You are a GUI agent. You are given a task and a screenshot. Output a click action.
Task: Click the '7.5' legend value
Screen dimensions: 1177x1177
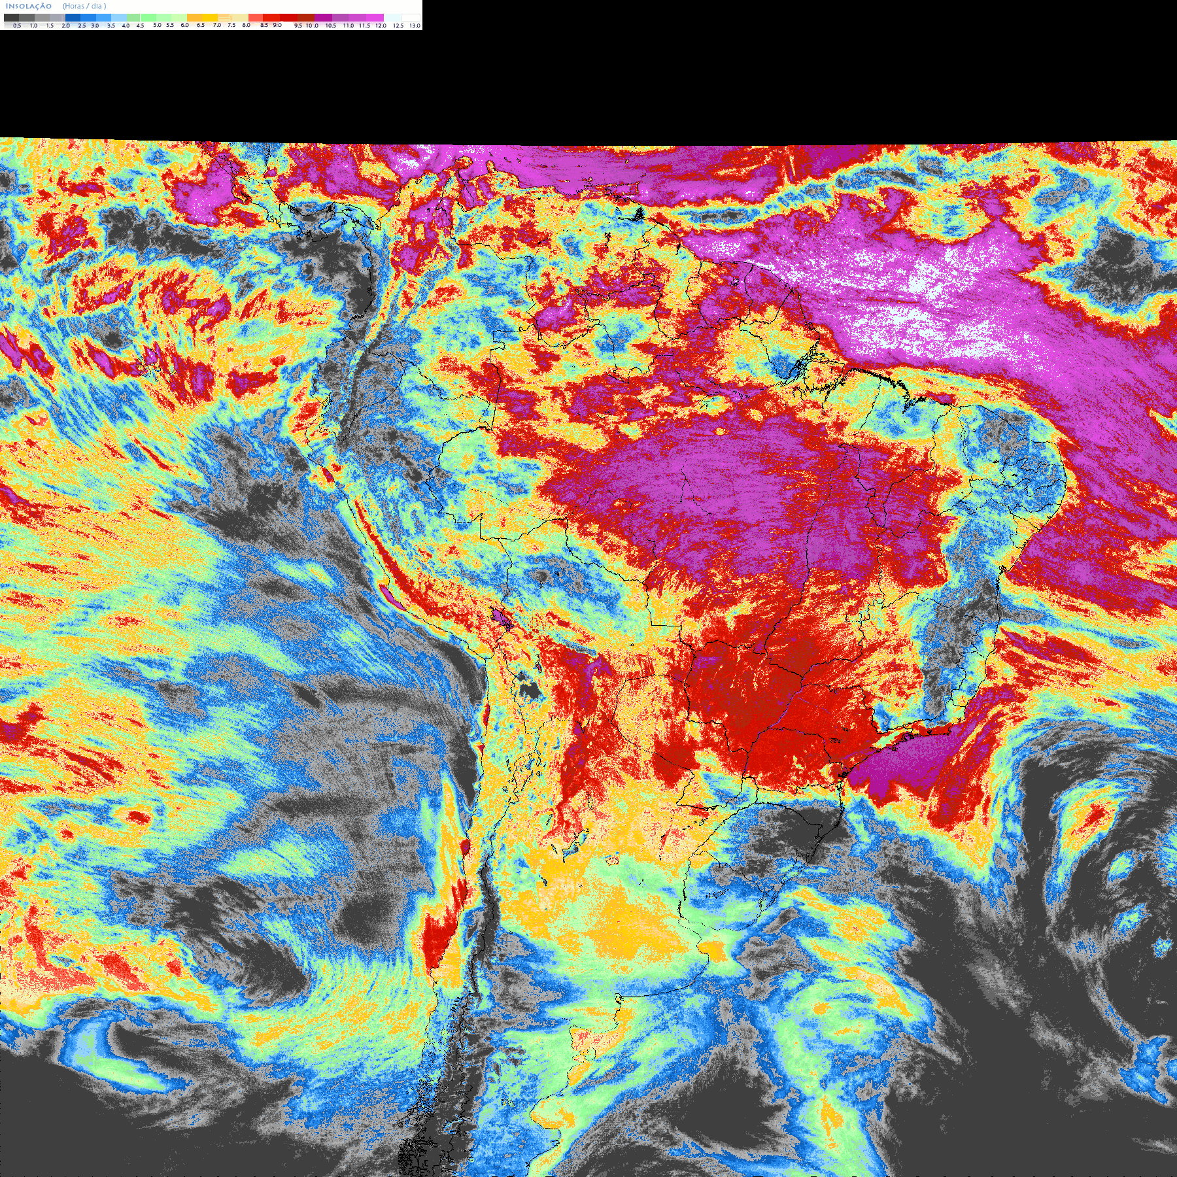pyautogui.click(x=231, y=25)
